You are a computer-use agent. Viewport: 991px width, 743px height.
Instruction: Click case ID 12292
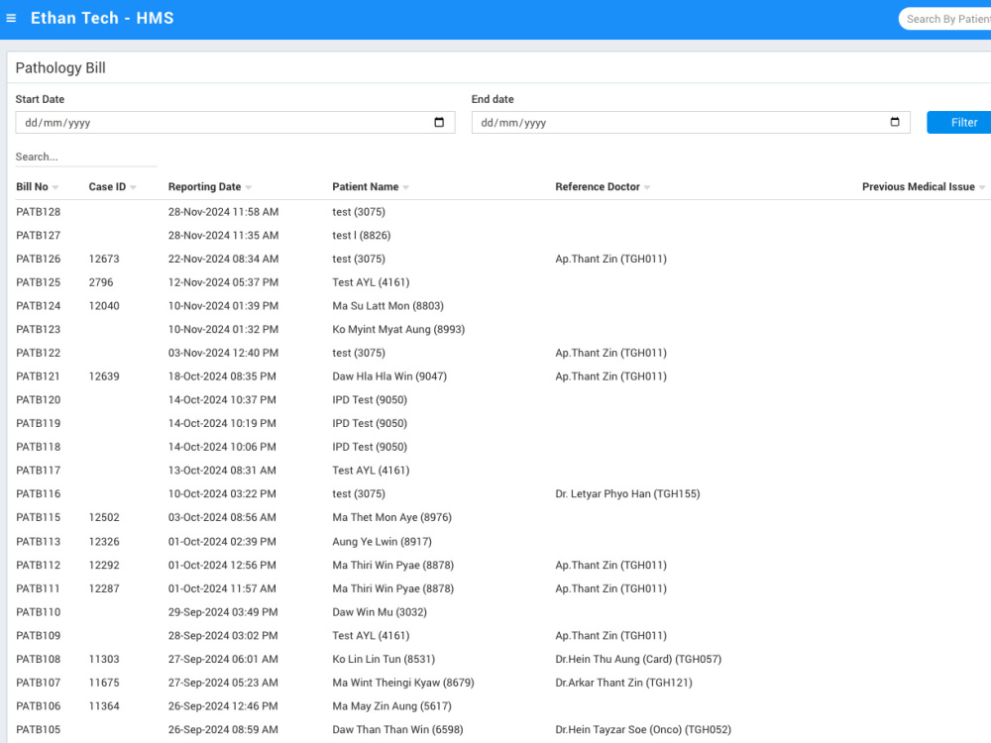(x=104, y=565)
